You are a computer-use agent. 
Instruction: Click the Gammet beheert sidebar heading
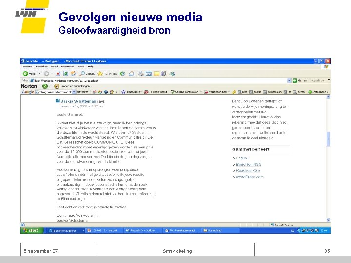coord(251,149)
